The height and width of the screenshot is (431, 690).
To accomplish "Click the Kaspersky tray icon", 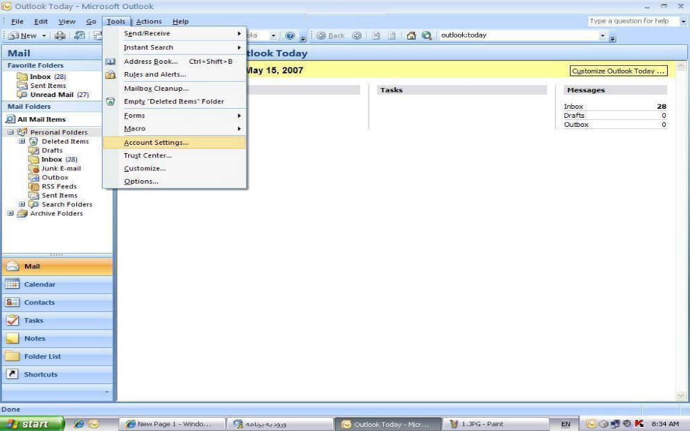I will coord(639,424).
